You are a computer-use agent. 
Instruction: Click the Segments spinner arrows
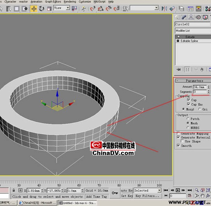[209, 92]
